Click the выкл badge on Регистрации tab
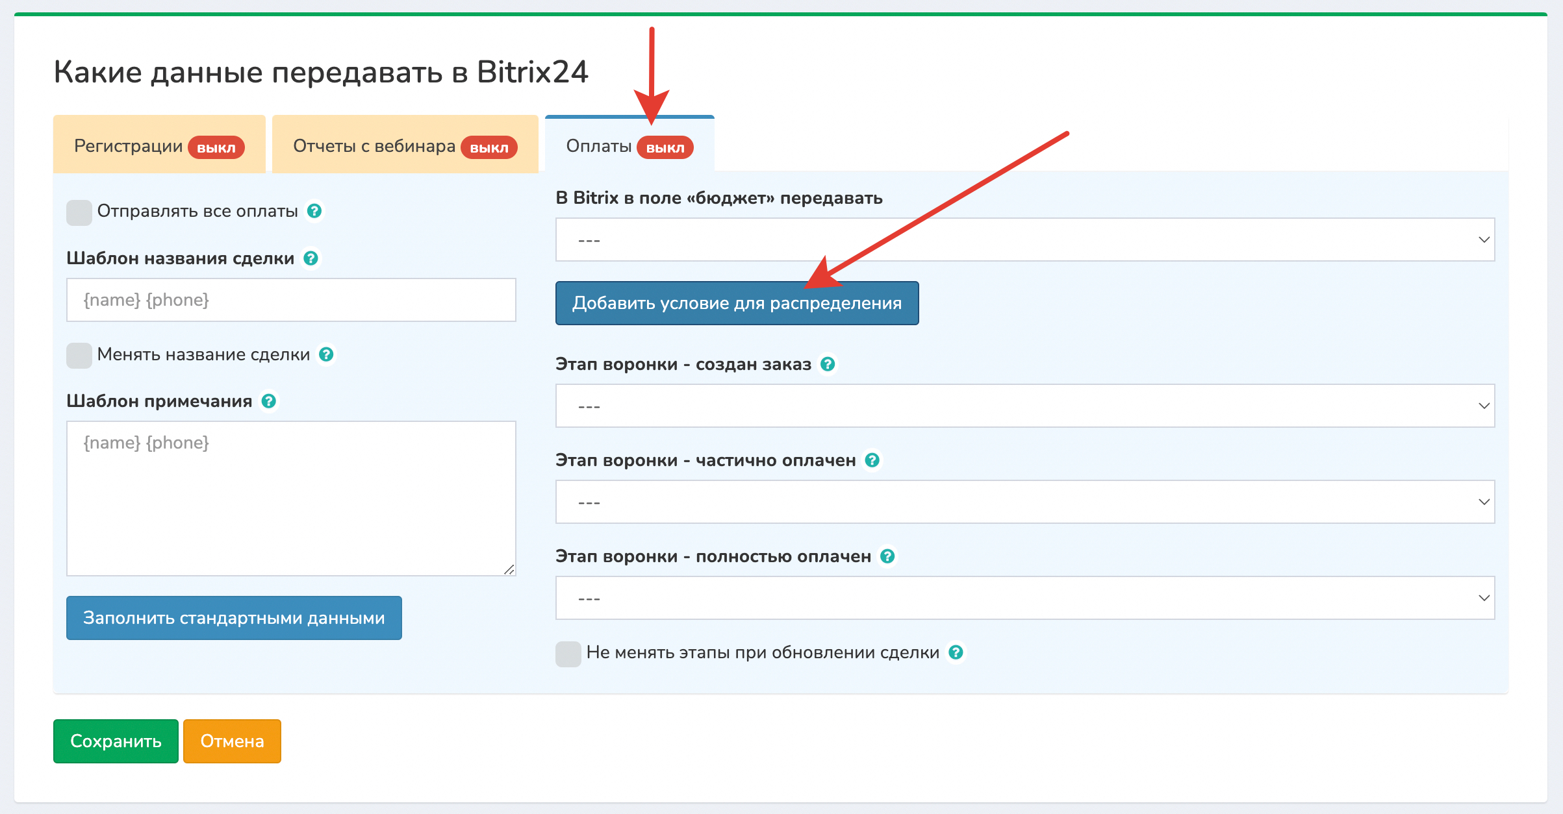The height and width of the screenshot is (814, 1563). 216,147
